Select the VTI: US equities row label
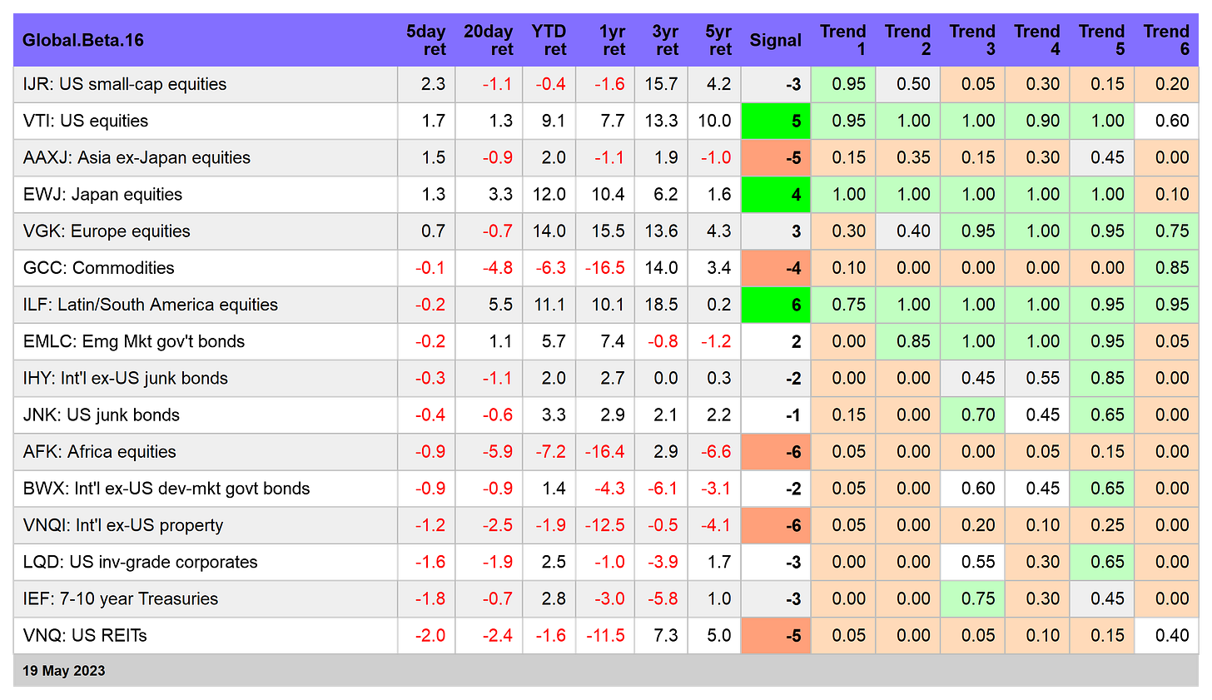This screenshot has width=1212, height=700. pos(86,121)
